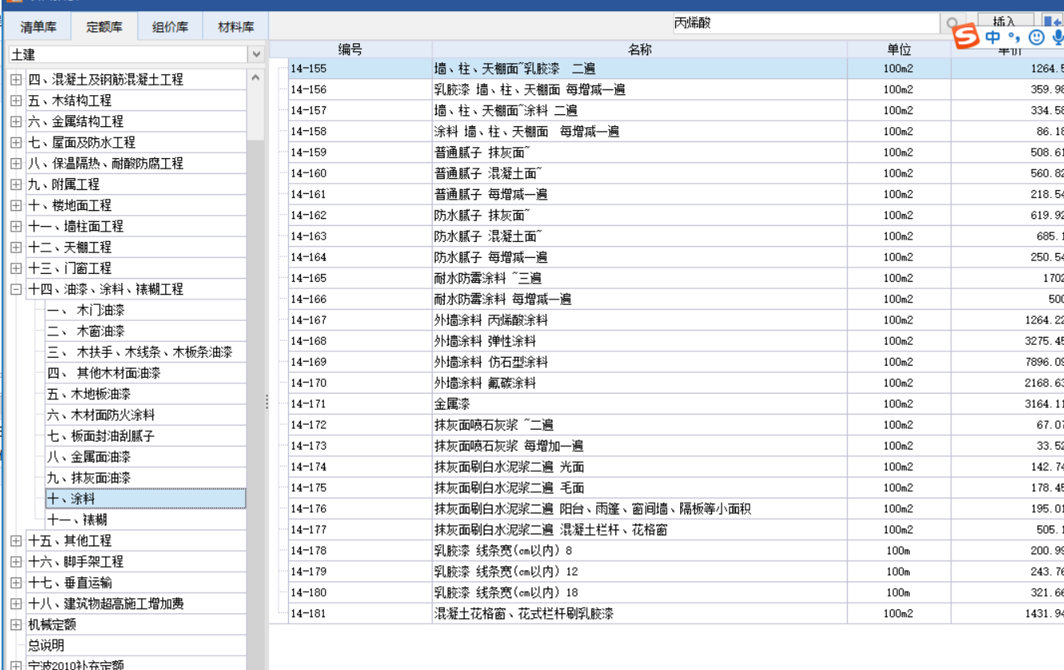The height and width of the screenshot is (670, 1064).
Task: Click the 编号 column header
Action: [x=350, y=50]
